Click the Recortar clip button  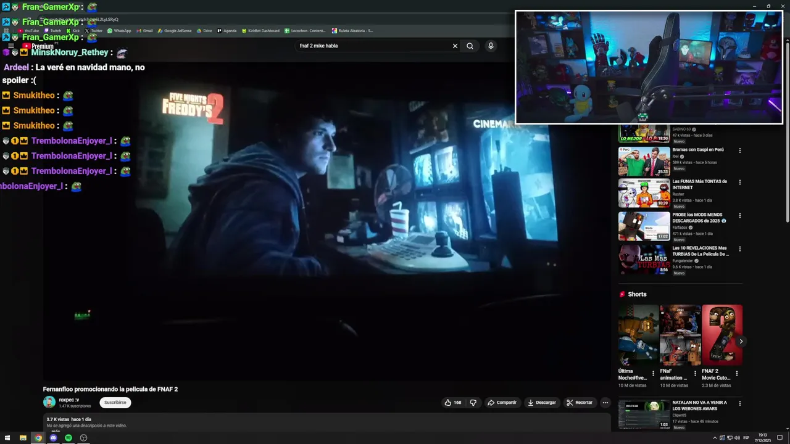580,403
